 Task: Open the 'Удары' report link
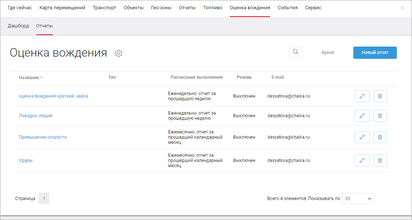pos(26,160)
